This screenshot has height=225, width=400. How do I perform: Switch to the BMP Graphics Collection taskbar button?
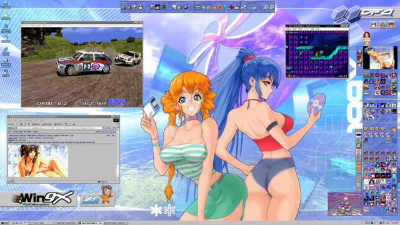115,223
